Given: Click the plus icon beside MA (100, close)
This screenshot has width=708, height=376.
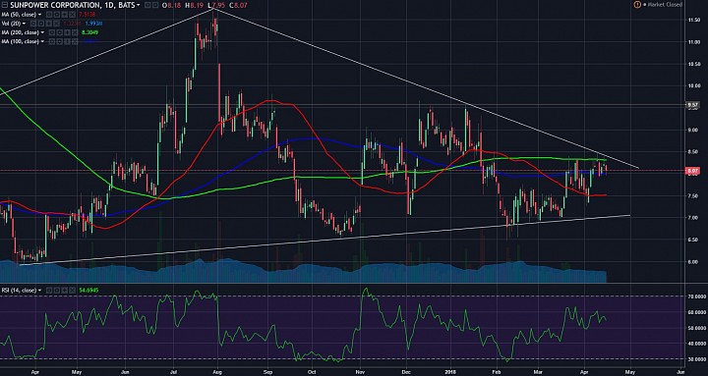Looking at the screenshot, I should click(67, 41).
